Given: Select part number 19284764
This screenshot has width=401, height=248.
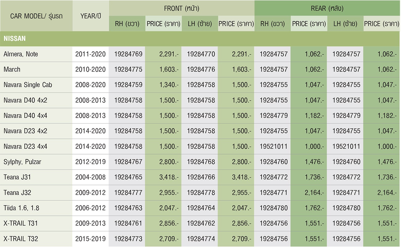Looking at the screenshot, I should tap(201, 208).
